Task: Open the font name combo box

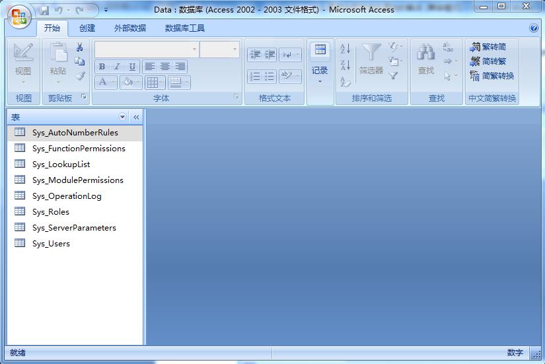Action: (147, 50)
